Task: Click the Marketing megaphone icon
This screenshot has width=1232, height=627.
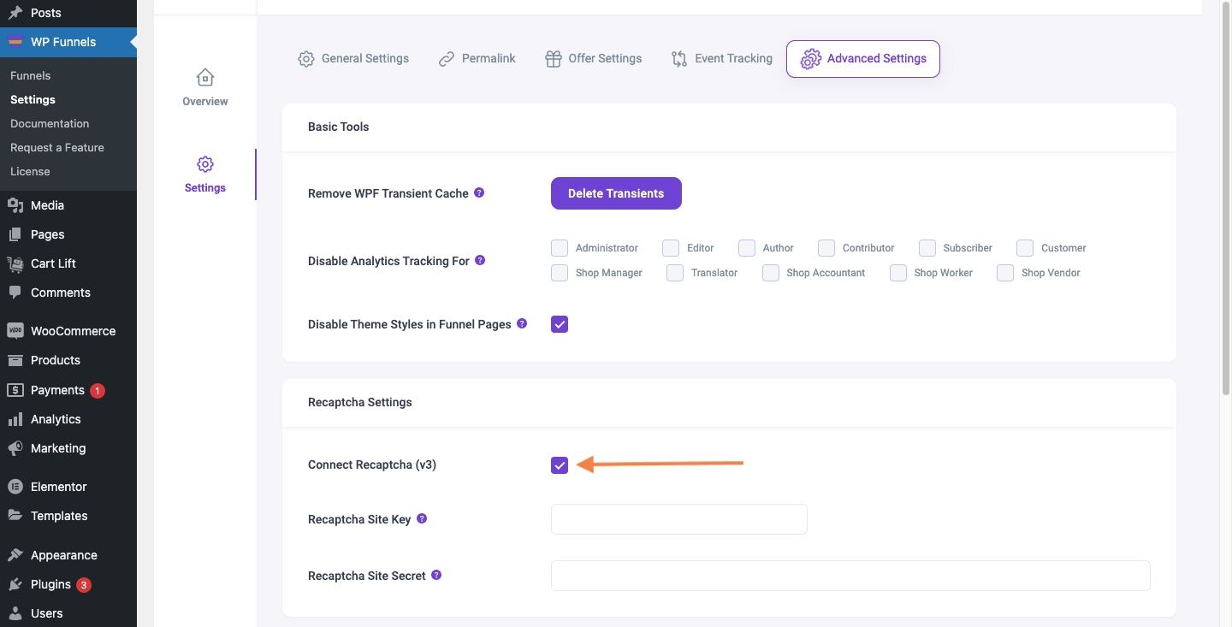Action: [x=15, y=448]
